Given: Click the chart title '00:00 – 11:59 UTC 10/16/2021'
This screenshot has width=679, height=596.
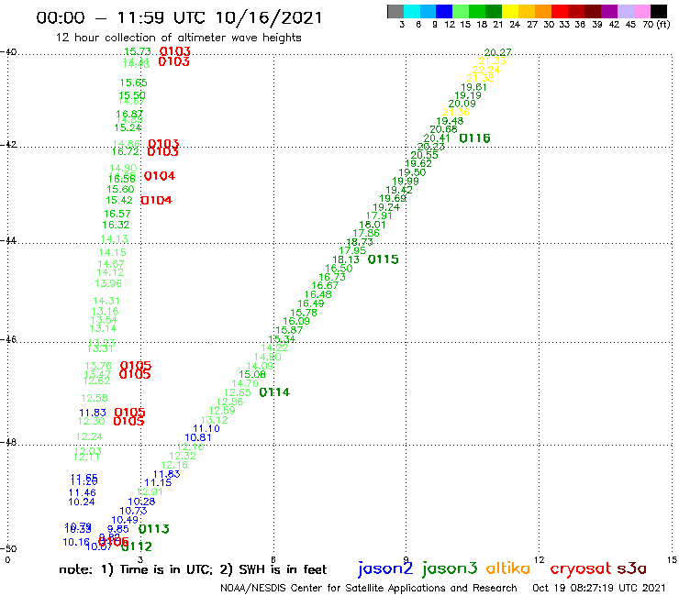Looking at the screenshot, I should 179,17.
